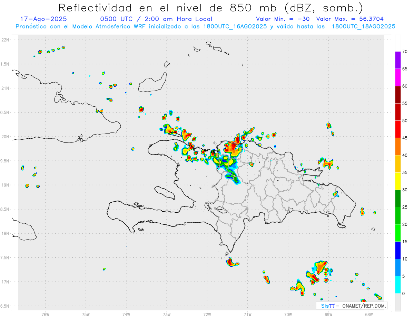This screenshot has width=414, height=319.
Task: Select the dark blue 10–15 dBZ legend segment
Action: coord(398,250)
